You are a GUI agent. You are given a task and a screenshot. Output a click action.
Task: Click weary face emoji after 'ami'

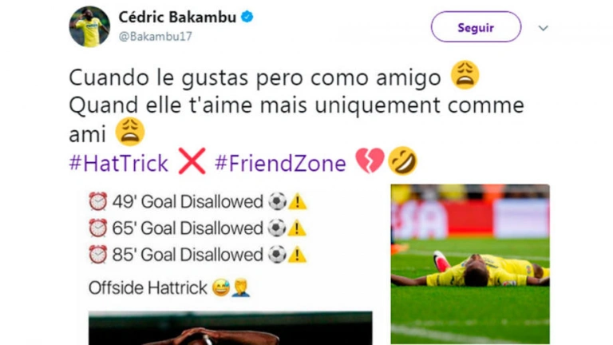(130, 132)
